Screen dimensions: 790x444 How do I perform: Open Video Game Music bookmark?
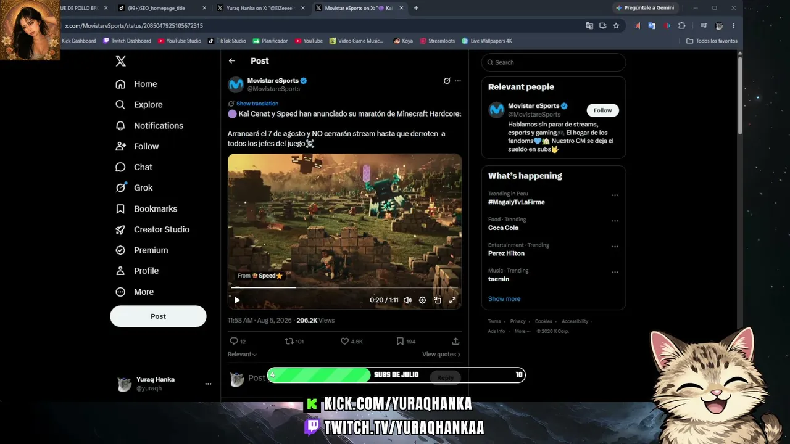coord(357,41)
